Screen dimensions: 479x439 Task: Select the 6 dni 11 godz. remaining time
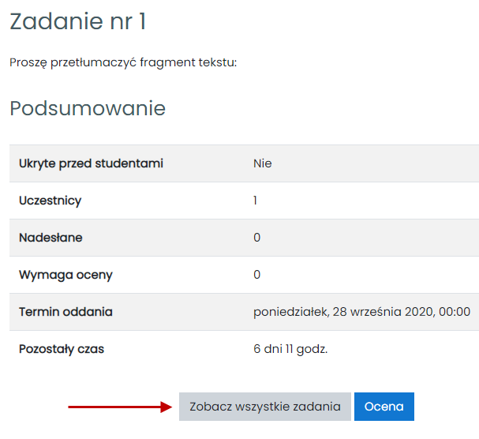pos(290,349)
